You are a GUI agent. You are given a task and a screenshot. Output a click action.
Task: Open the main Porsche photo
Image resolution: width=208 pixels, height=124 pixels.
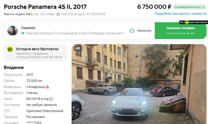click(139, 84)
